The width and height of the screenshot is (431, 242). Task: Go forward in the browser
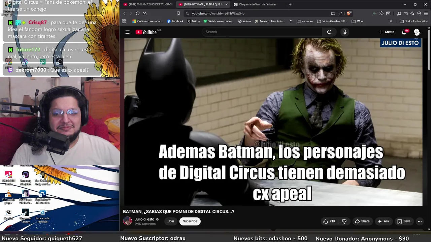pyautogui.click(x=131, y=13)
